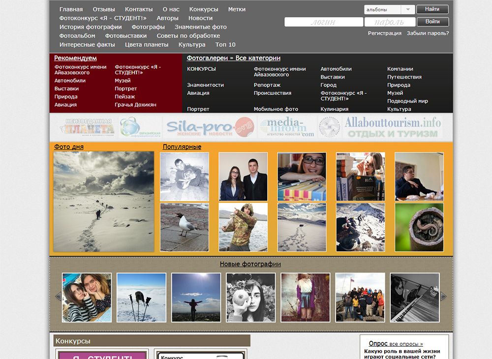
Task: Click the left carousel arrow in Новые фотографии
Action: [58, 296]
